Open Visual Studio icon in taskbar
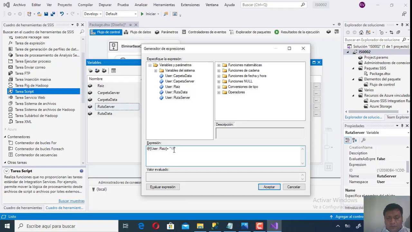This screenshot has width=412, height=232. click(x=274, y=226)
